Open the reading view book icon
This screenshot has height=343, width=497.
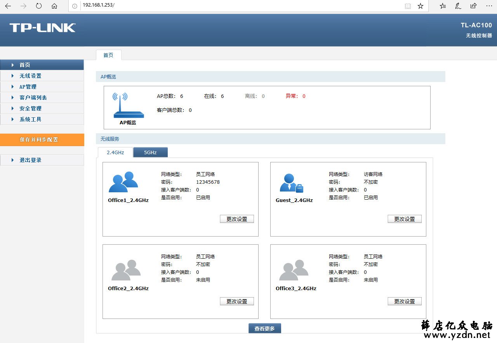pos(408,6)
